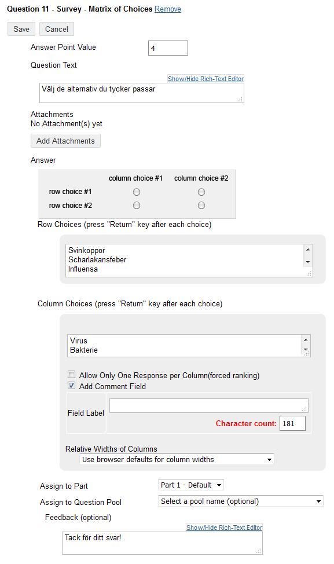
Task: Click the Answer Point Value field
Action: (168, 48)
